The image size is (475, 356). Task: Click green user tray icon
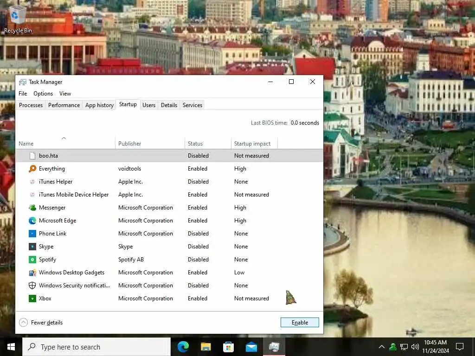point(392,347)
